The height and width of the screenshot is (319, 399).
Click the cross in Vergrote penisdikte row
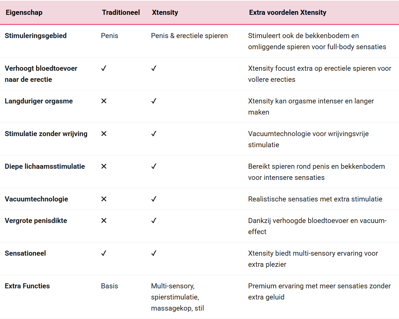(x=104, y=221)
